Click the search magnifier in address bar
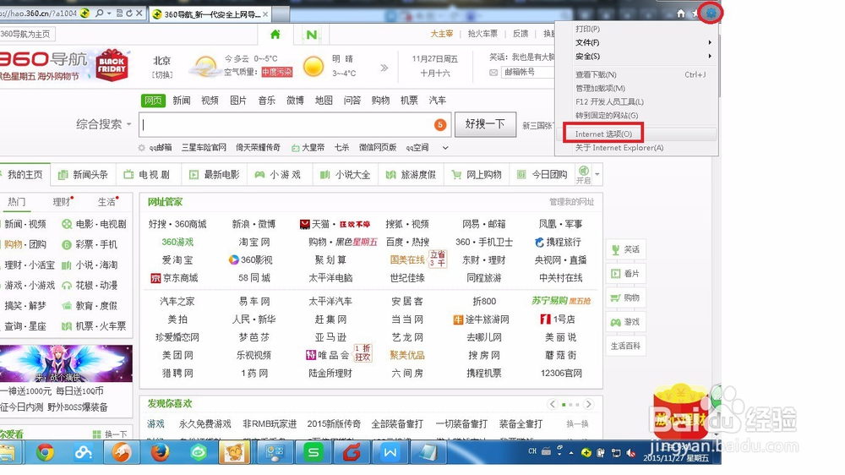 99,13
